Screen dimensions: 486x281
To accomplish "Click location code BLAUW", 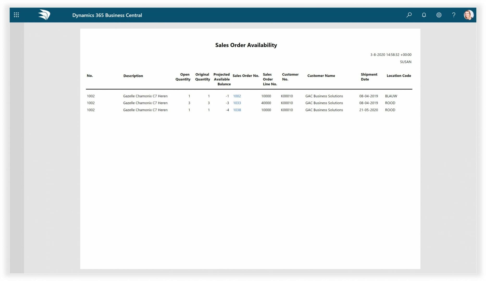I will click(391, 96).
